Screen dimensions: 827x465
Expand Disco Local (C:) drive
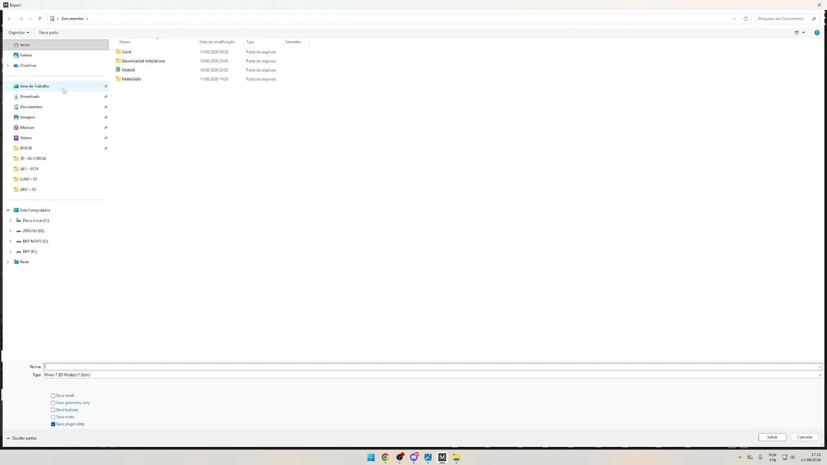click(x=10, y=220)
